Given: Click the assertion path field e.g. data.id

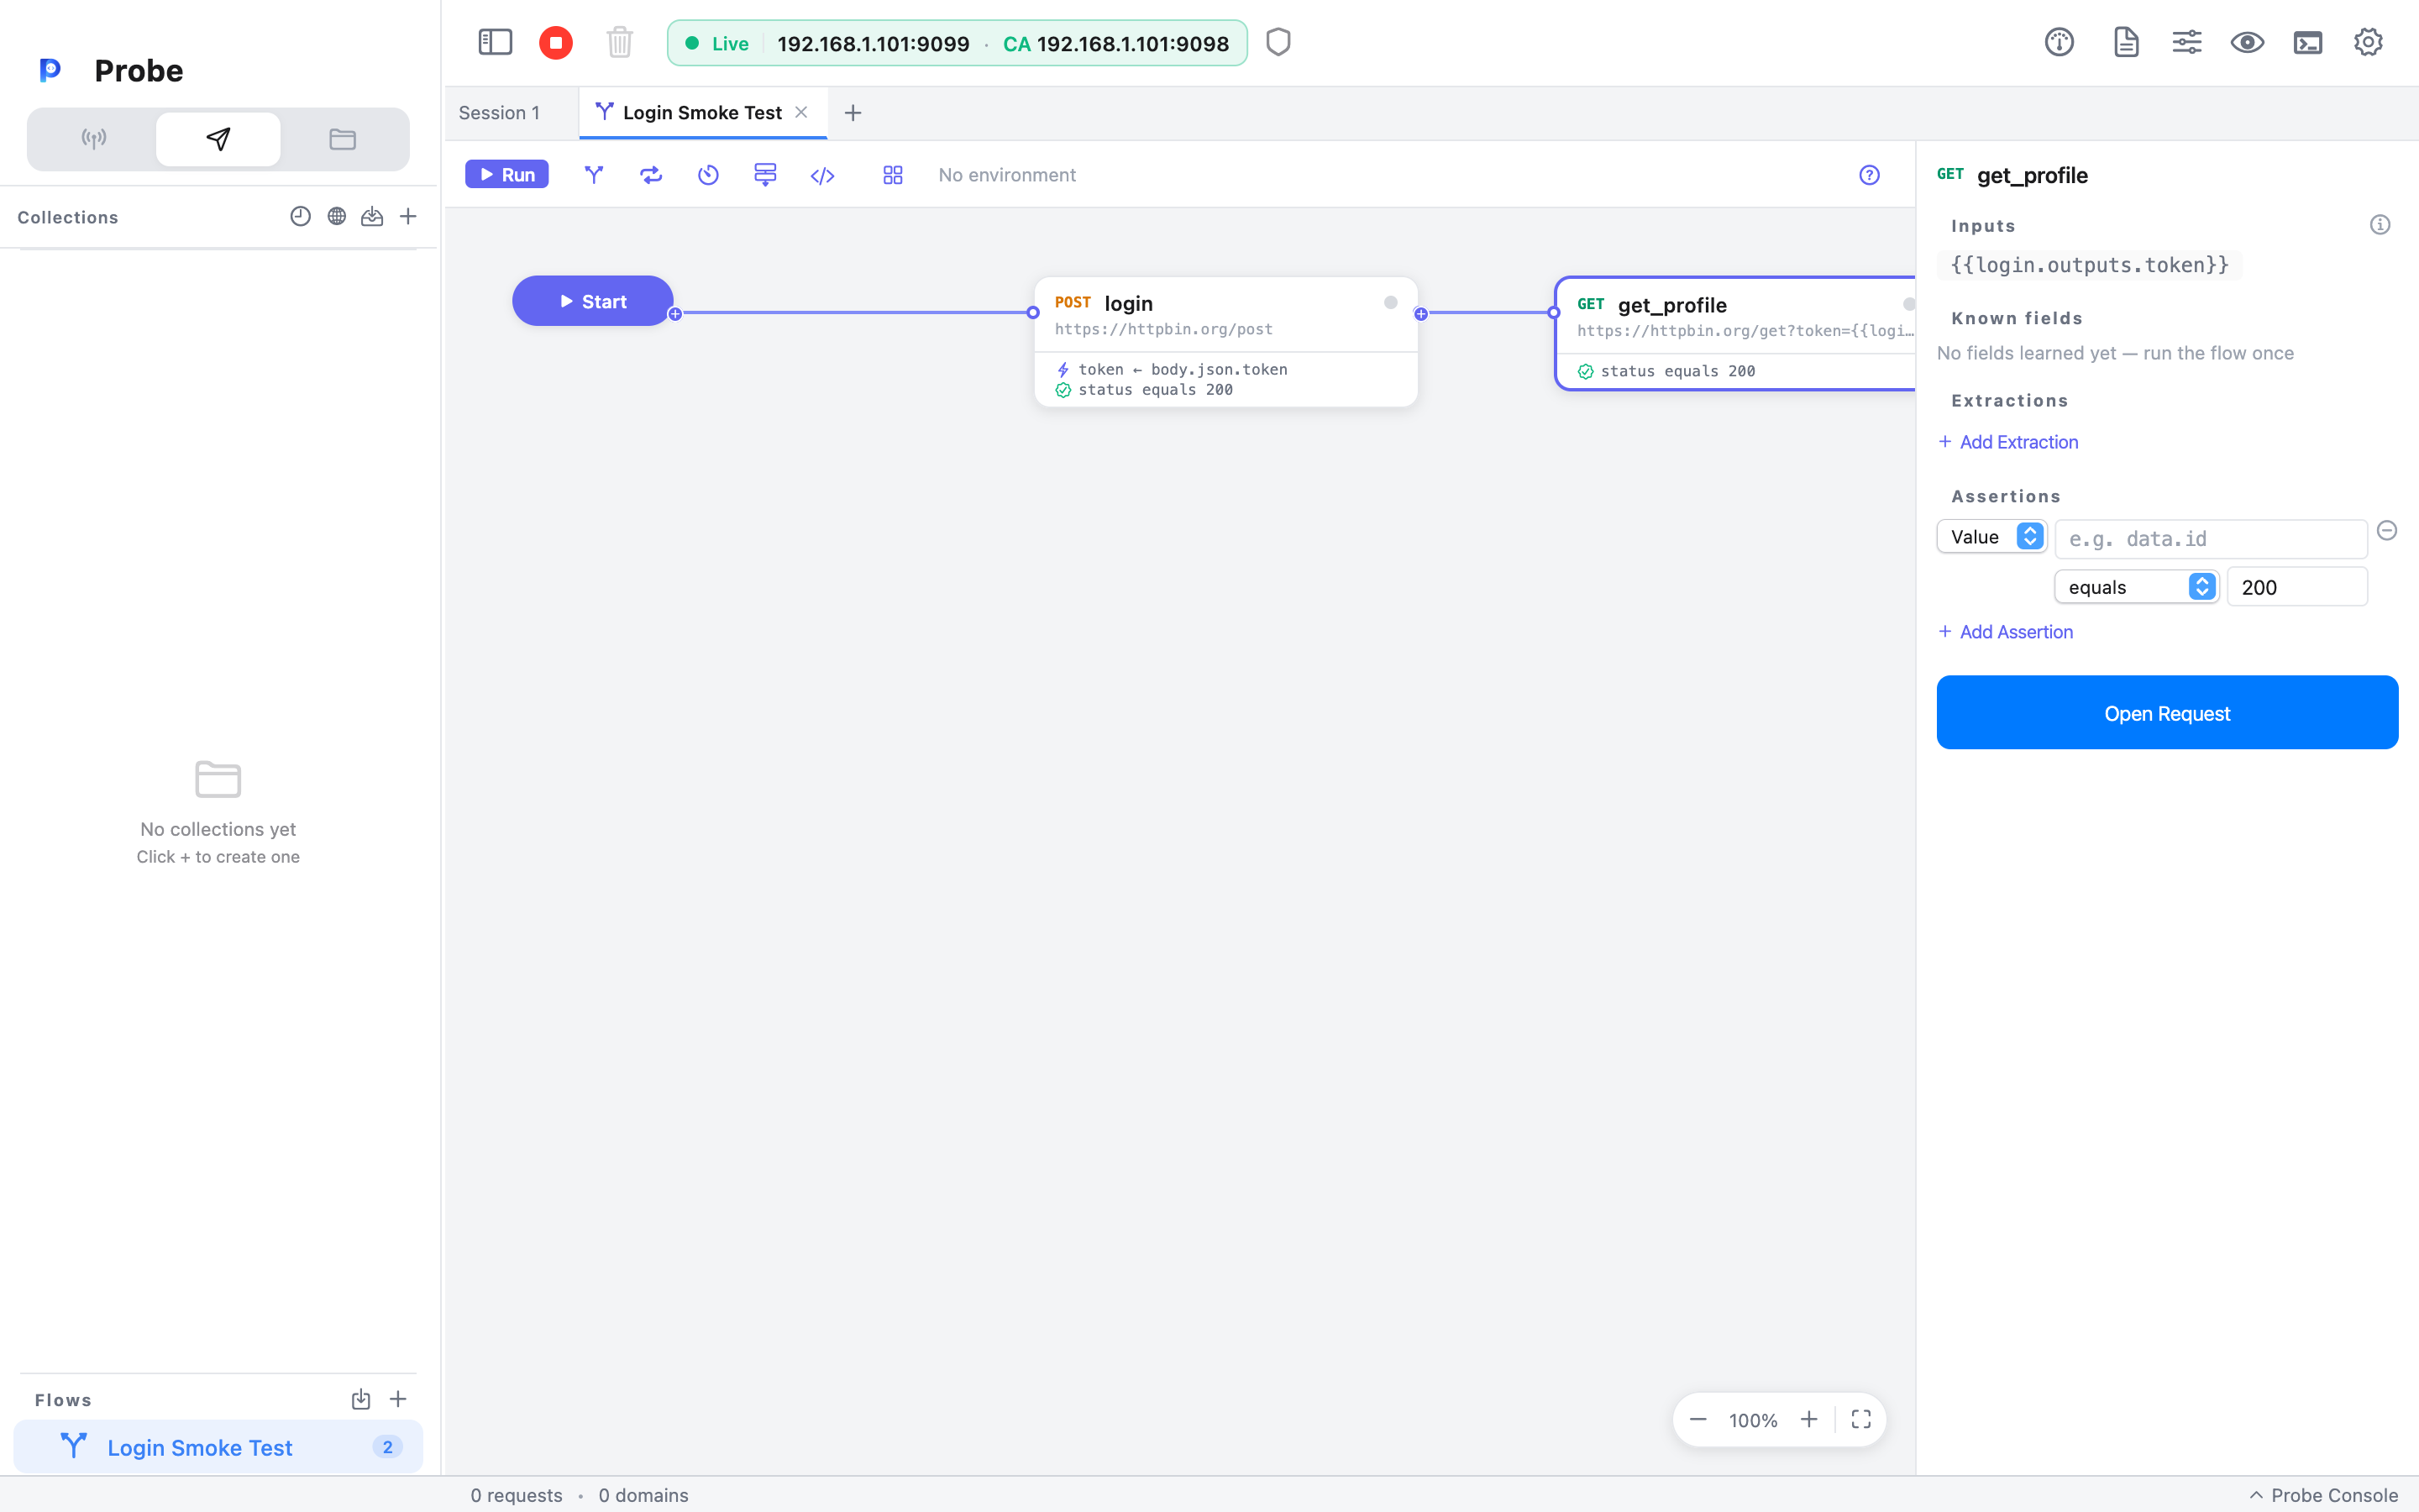Looking at the screenshot, I should [x=2211, y=539].
